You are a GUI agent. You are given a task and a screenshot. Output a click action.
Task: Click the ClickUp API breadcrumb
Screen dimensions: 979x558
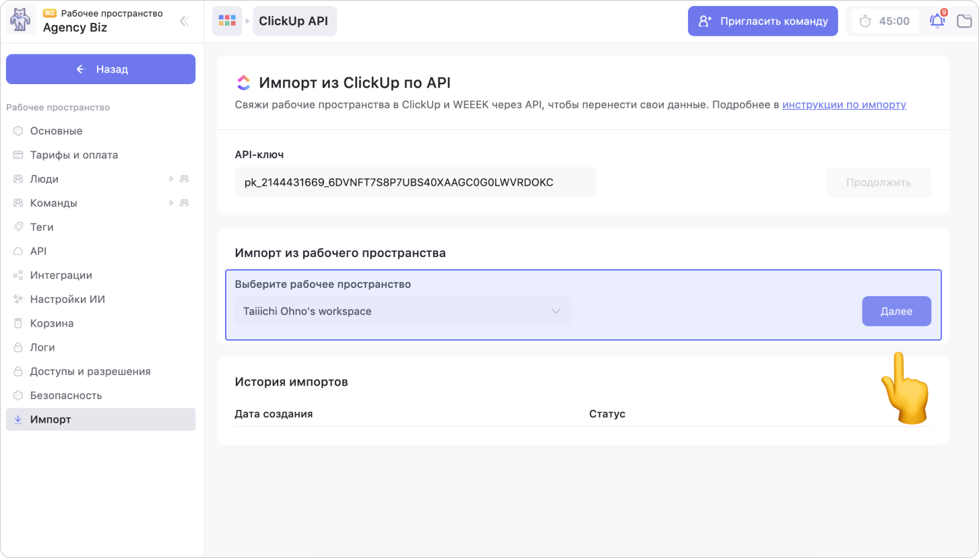click(x=294, y=21)
